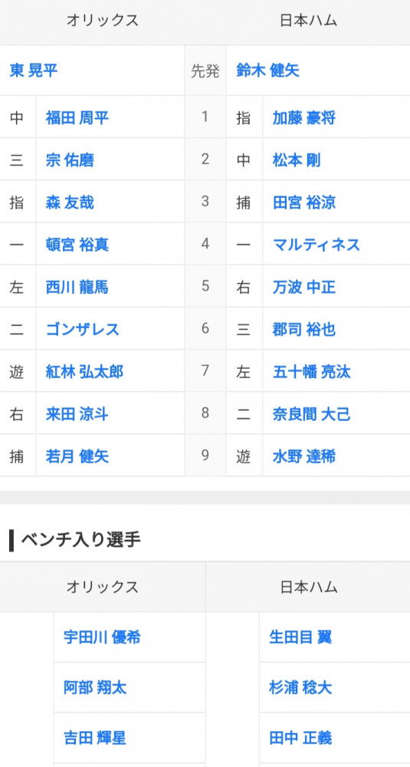
Task: Select second baseman ゴンザレス
Action: coord(83,329)
